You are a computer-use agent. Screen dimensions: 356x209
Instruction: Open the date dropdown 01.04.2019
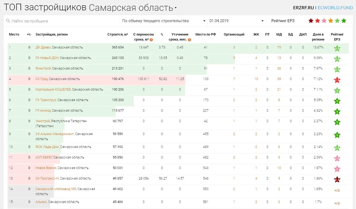pyautogui.click(x=236, y=21)
